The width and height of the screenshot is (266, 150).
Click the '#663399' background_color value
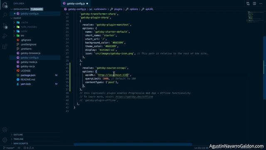118,42
